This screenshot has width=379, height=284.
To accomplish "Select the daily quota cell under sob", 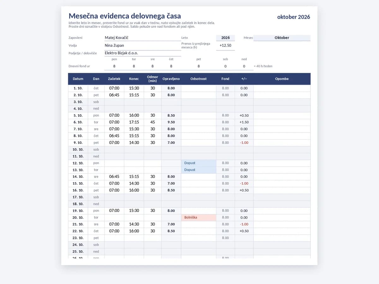I will coord(226,66).
